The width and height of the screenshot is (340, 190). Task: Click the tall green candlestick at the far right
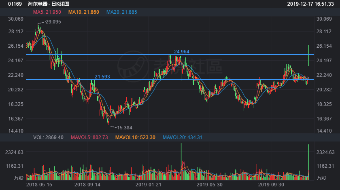click(309, 56)
